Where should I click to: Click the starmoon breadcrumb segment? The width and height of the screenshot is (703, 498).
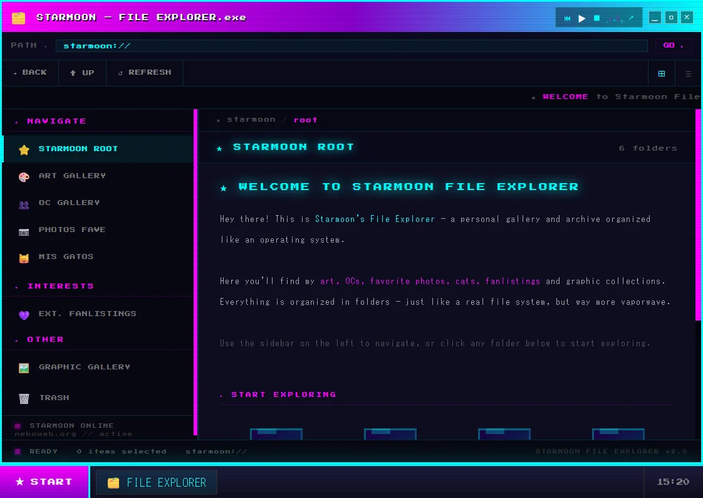251,120
